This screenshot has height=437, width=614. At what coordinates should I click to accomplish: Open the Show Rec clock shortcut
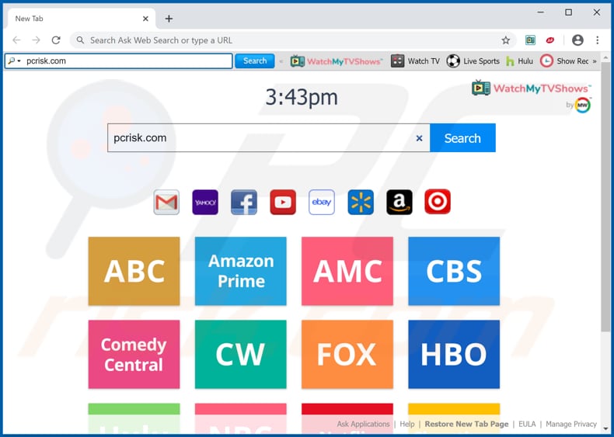point(564,61)
